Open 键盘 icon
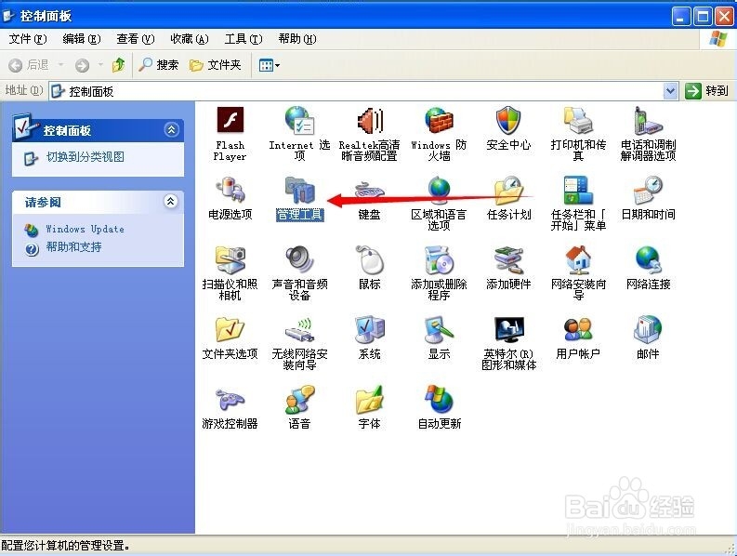737x556 pixels. coord(370,190)
